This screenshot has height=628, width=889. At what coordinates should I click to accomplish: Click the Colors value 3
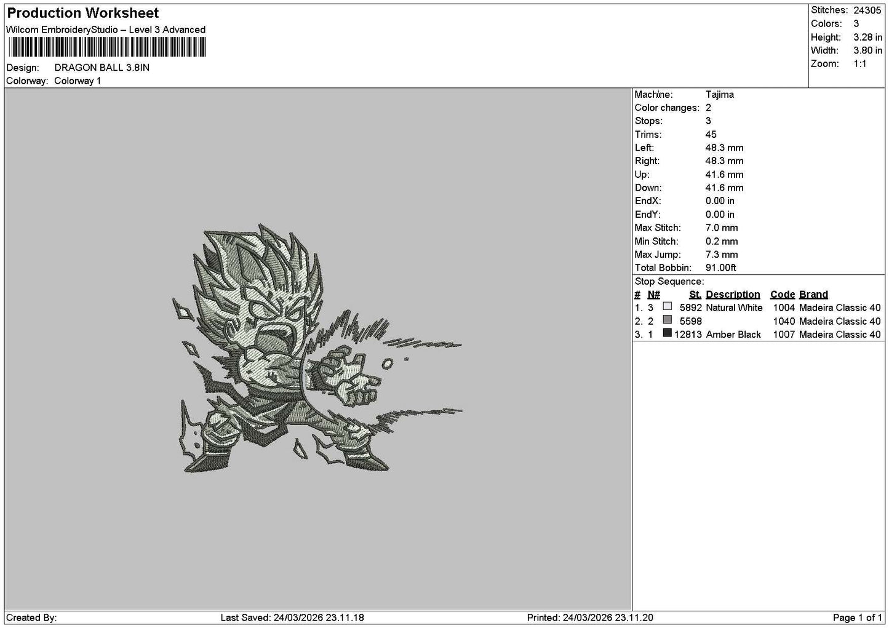click(x=856, y=23)
